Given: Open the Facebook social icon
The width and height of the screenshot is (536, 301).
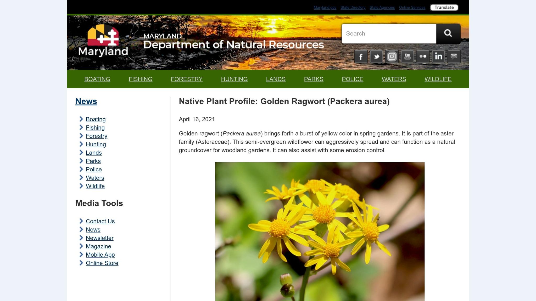Looking at the screenshot, I should click(361, 56).
